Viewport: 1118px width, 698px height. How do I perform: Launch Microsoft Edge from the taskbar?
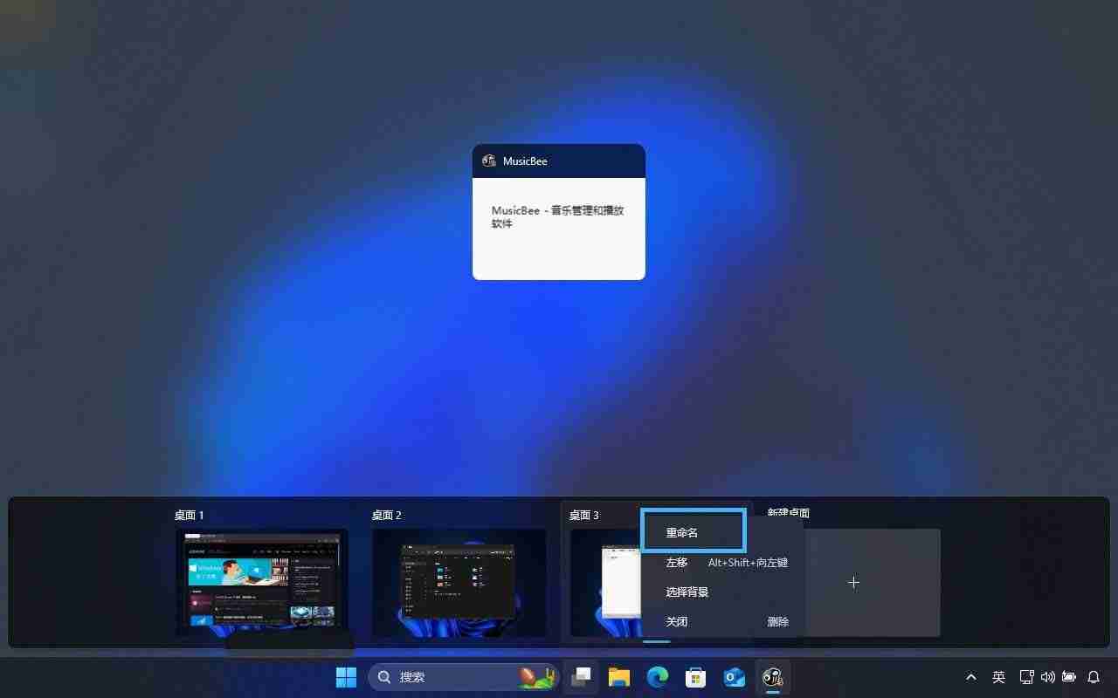(x=657, y=676)
